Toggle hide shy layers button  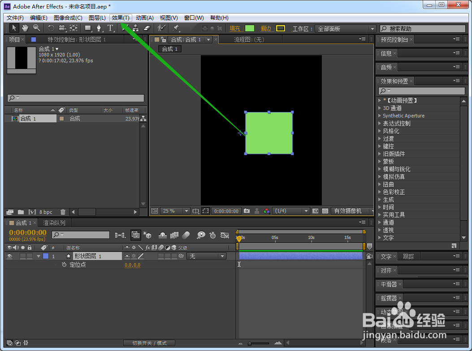point(163,235)
